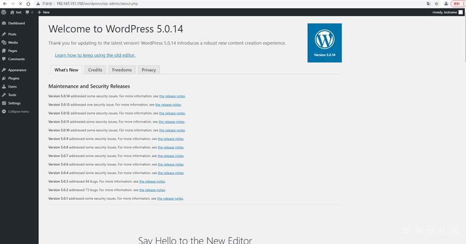Click the Users icon in sidebar

(x=4, y=87)
